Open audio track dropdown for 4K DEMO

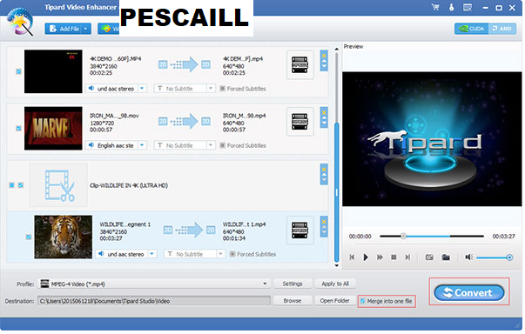[x=142, y=88]
